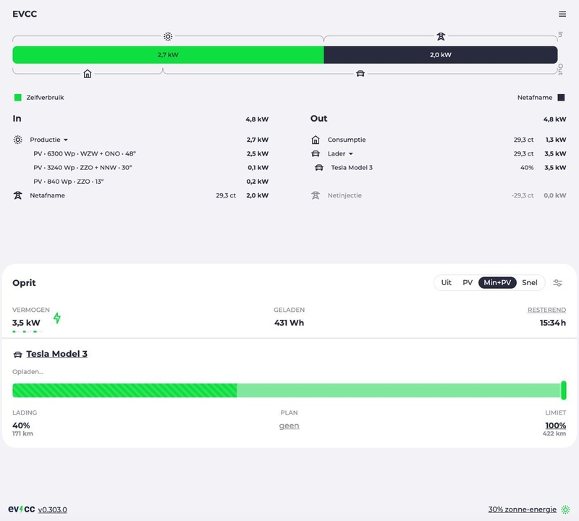579x521 pixels.
Task: Click the green lightning bolt charging icon
Action: tap(57, 318)
